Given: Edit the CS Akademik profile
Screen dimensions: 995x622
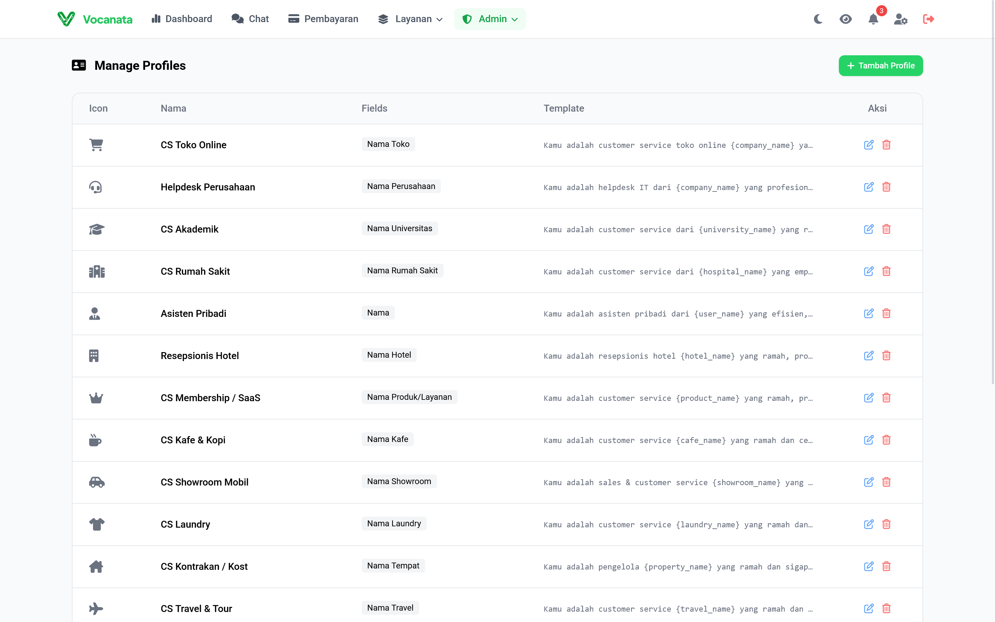Looking at the screenshot, I should (869, 229).
